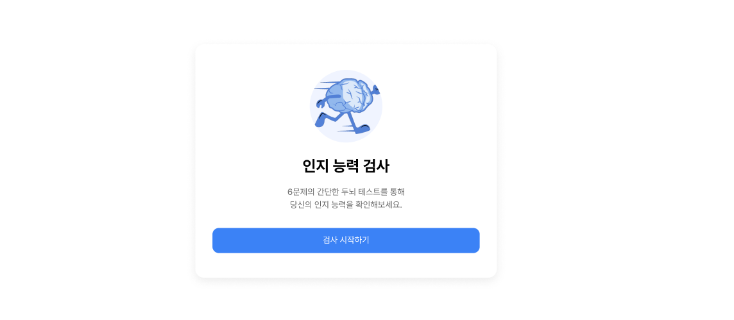734x320 pixels.
Task: Click the brain mascot's front blue shoe
Action: (362, 129)
